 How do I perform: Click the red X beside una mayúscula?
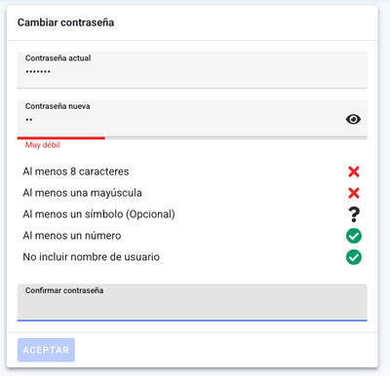[x=354, y=193]
